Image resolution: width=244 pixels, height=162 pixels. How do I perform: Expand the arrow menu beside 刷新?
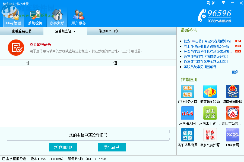[223, 3]
